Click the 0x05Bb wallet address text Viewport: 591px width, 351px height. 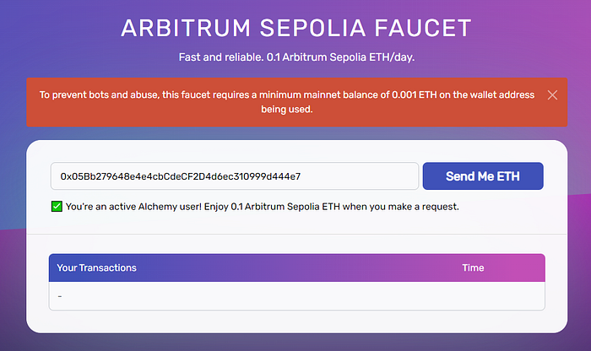[181, 176]
